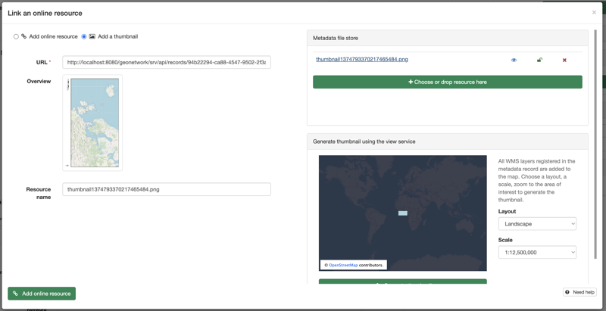Open the Layout dropdown showing Landscape
The image size is (606, 311).
pos(537,224)
